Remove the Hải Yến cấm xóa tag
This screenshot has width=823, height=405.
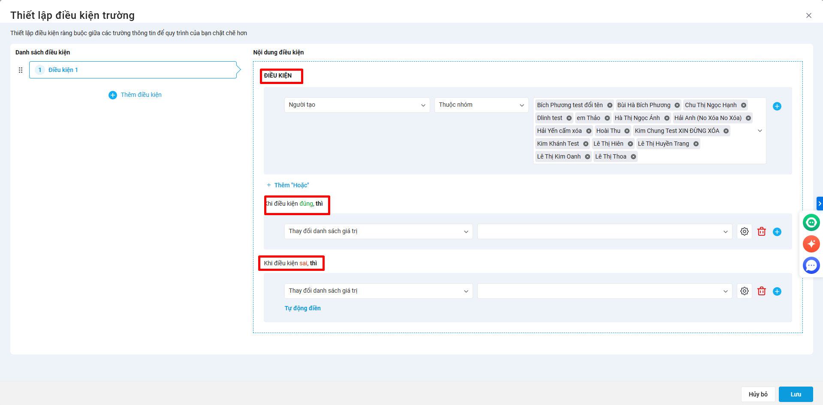589,131
